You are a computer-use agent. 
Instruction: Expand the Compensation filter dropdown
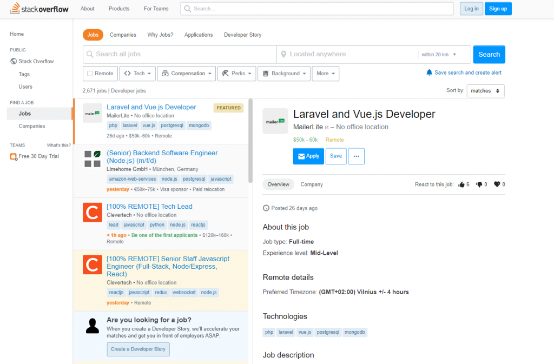[186, 73]
